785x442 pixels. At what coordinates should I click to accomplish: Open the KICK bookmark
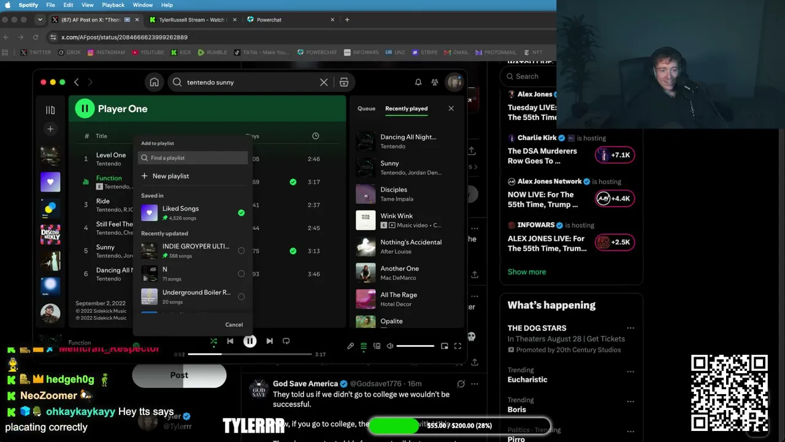coord(180,53)
